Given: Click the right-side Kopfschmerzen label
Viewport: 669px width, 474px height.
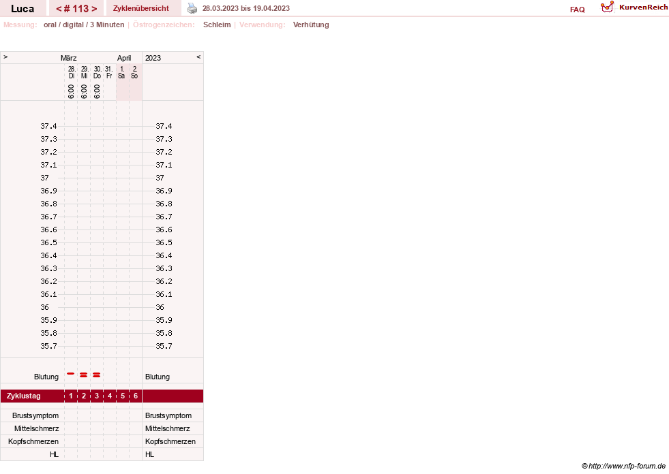Looking at the screenshot, I should (x=170, y=441).
